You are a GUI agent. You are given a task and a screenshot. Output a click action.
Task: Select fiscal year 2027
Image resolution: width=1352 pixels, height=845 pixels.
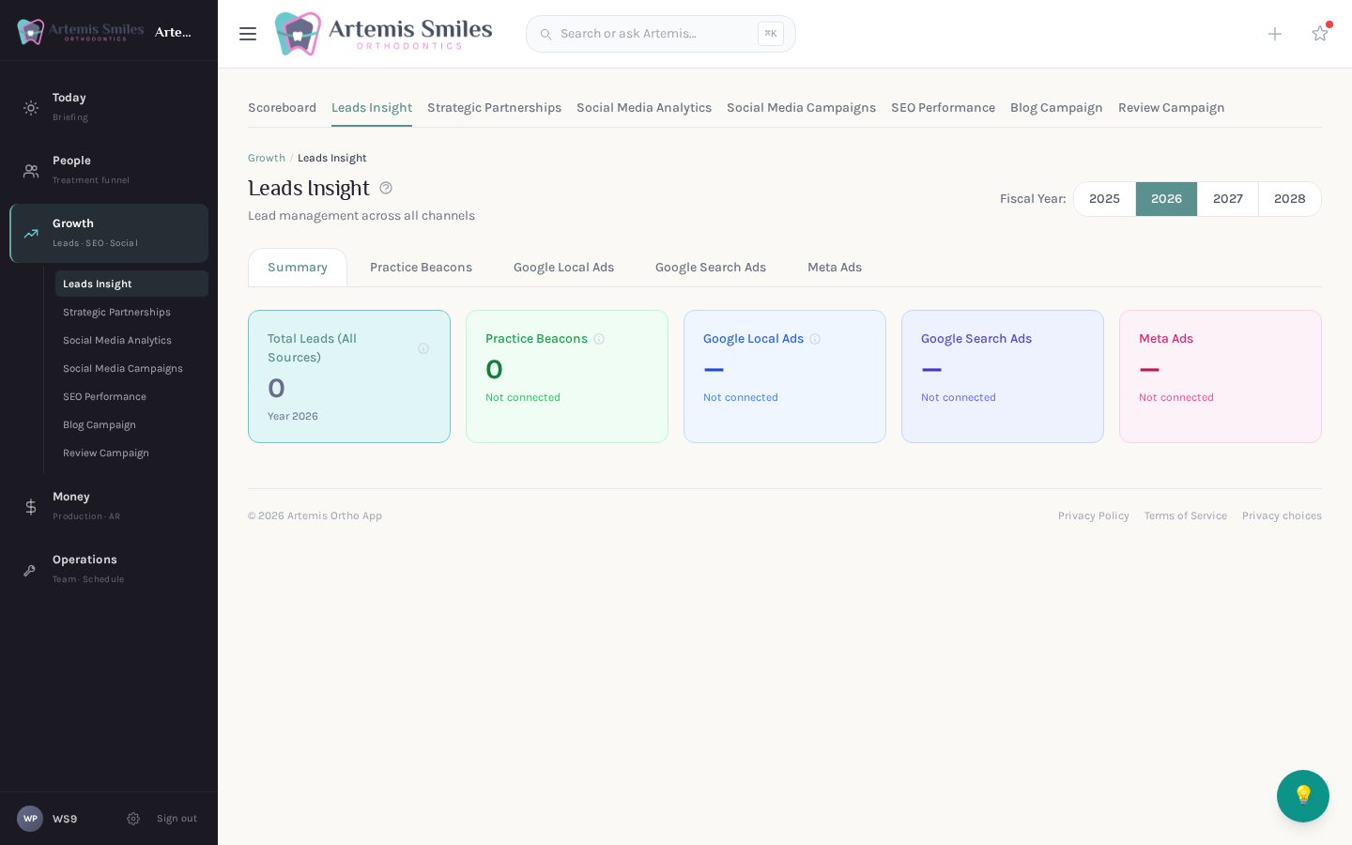click(1228, 199)
